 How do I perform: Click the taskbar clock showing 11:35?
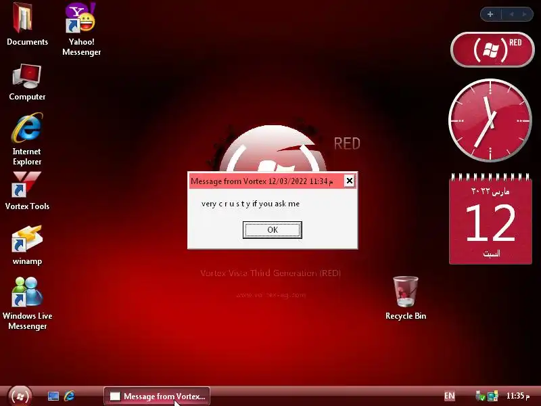(x=517, y=396)
